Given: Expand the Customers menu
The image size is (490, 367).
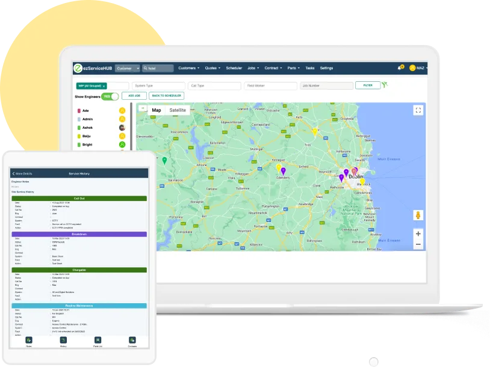Looking at the screenshot, I should point(189,68).
